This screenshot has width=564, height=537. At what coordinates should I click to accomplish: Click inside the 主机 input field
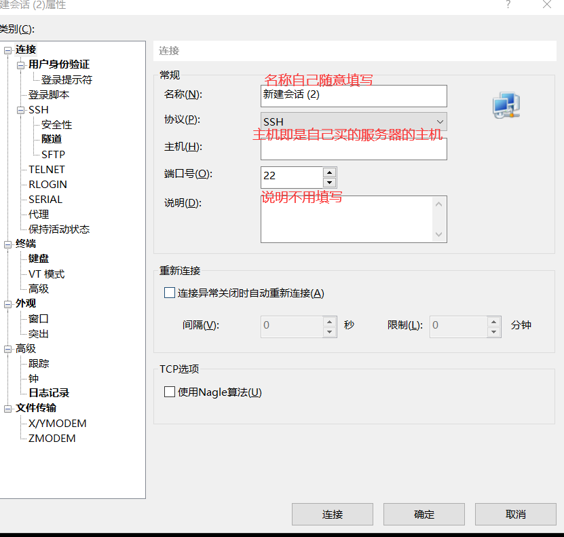click(x=353, y=149)
